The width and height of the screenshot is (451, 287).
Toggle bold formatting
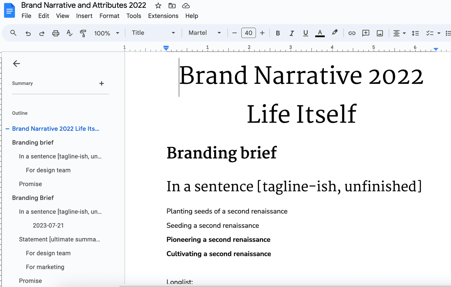(x=277, y=33)
